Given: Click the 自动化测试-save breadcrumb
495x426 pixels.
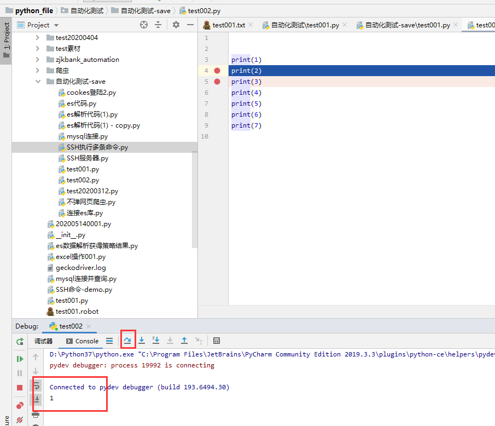Looking at the screenshot, I should click(145, 11).
